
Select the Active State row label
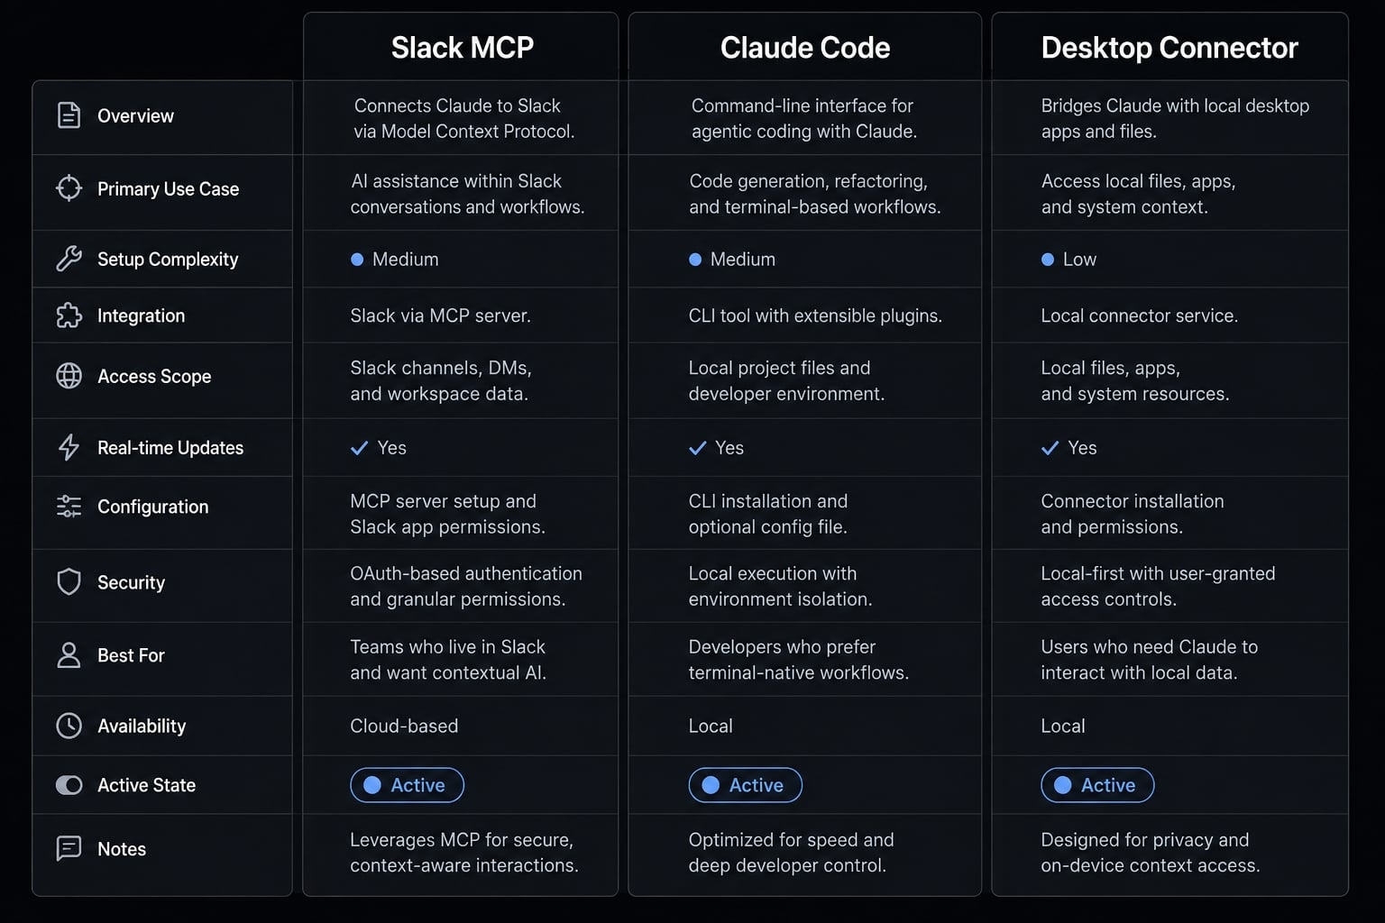[146, 785]
